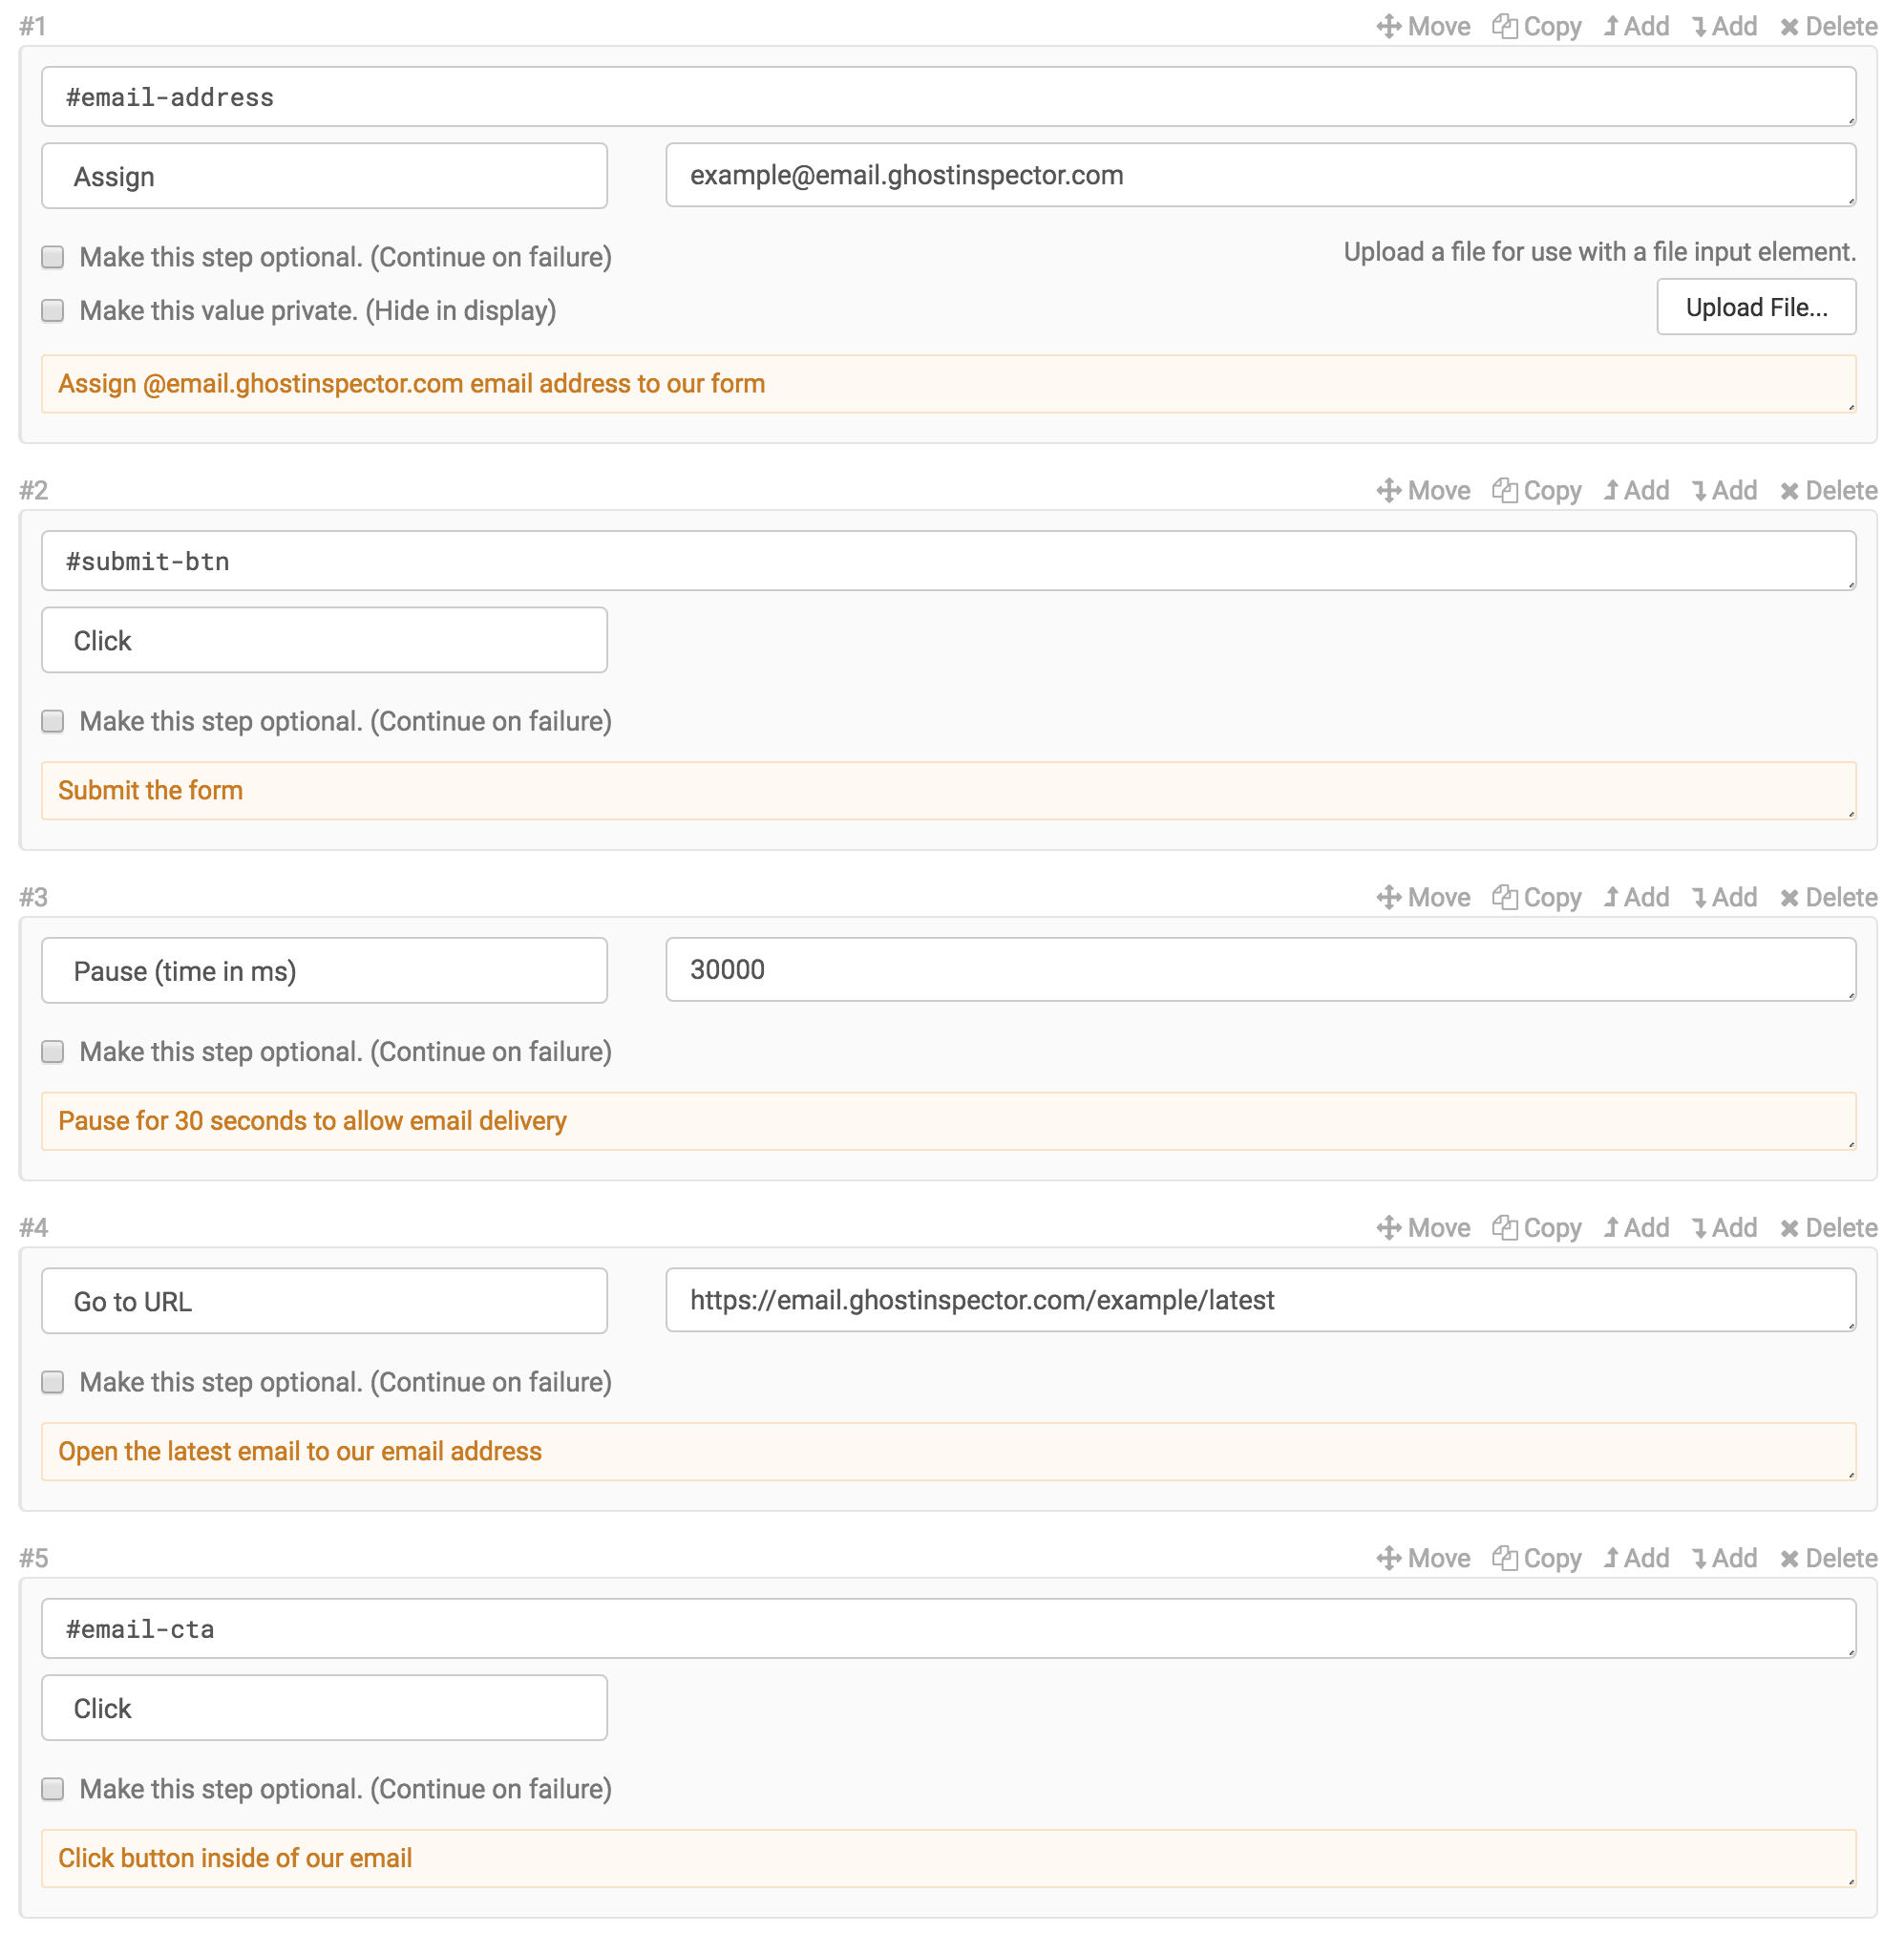Open the Click action selector in step #2
1904x1934 pixels.
tap(323, 640)
